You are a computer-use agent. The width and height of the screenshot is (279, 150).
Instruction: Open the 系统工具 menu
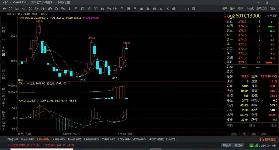coord(261,9)
